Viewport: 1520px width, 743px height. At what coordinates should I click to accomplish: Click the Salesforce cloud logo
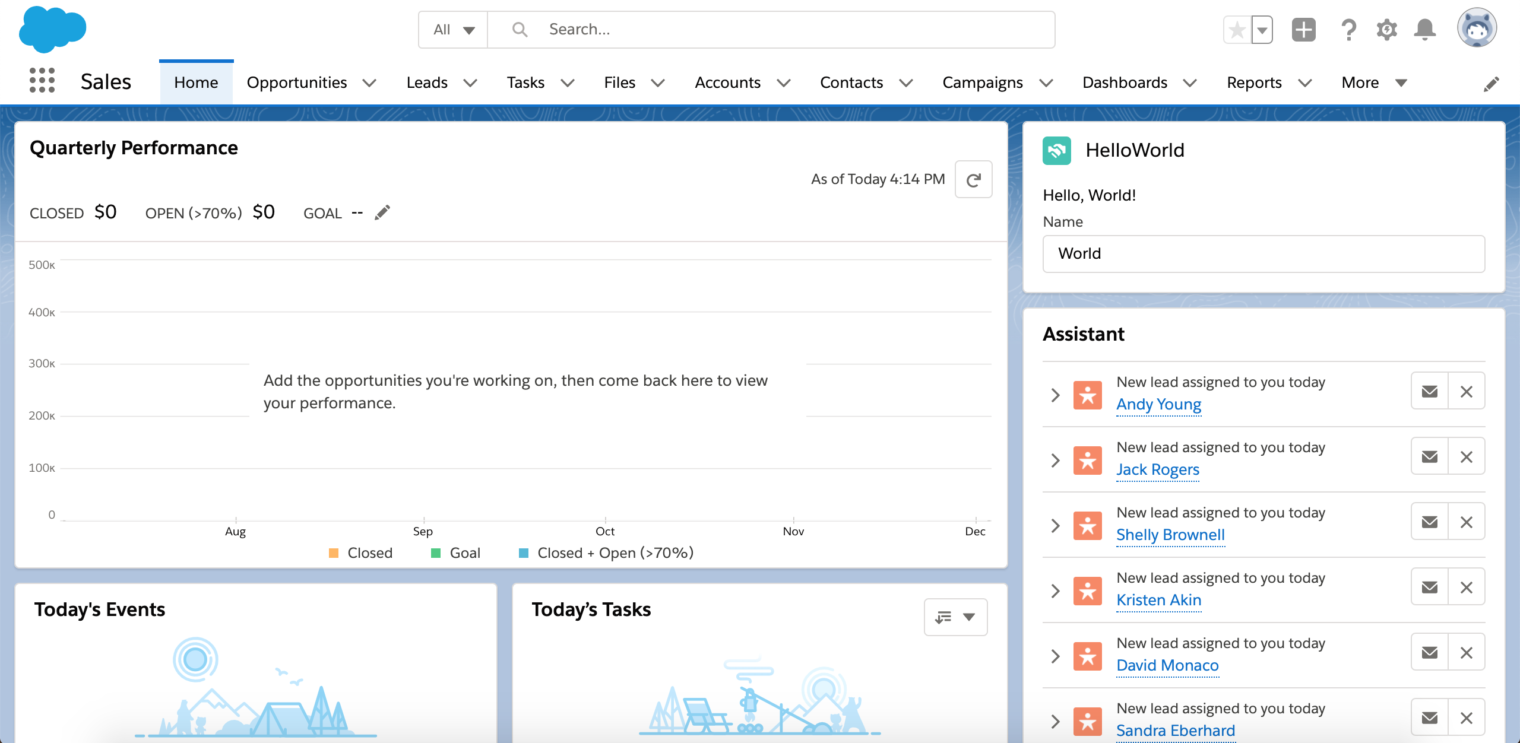tap(52, 28)
